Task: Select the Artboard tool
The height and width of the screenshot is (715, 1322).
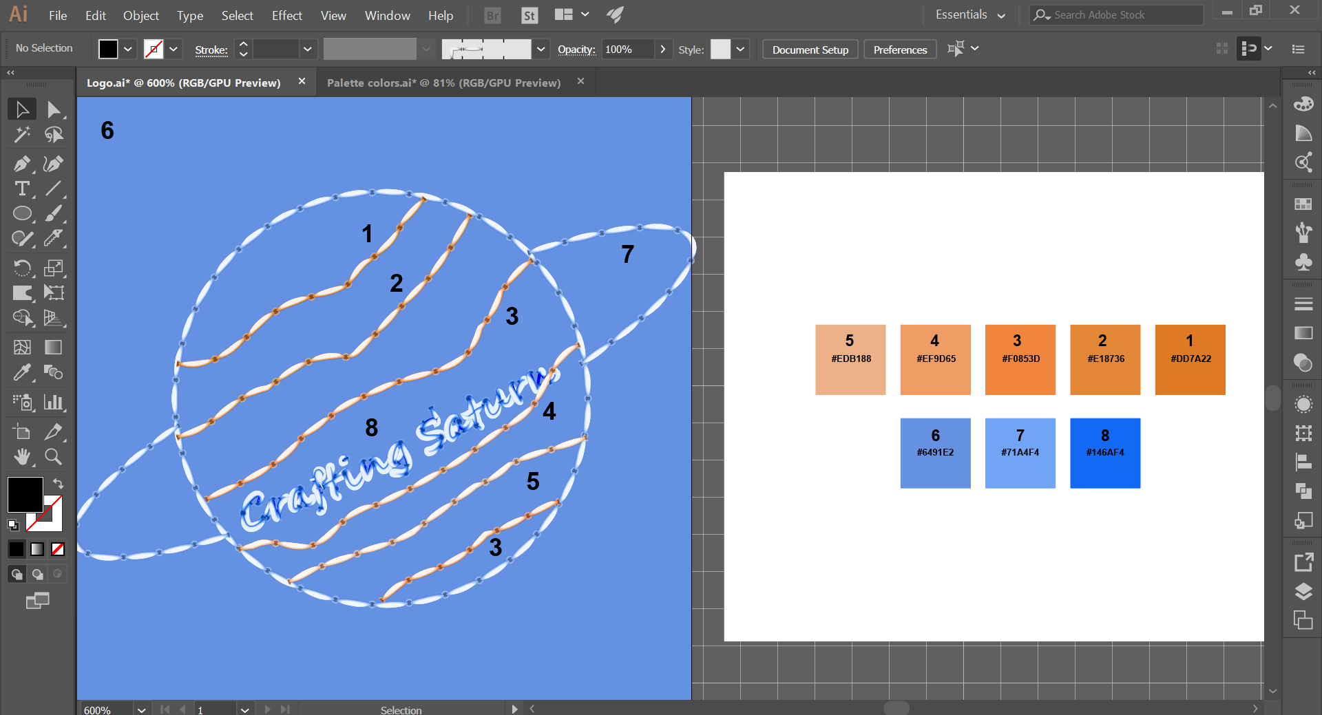Action: click(x=22, y=431)
